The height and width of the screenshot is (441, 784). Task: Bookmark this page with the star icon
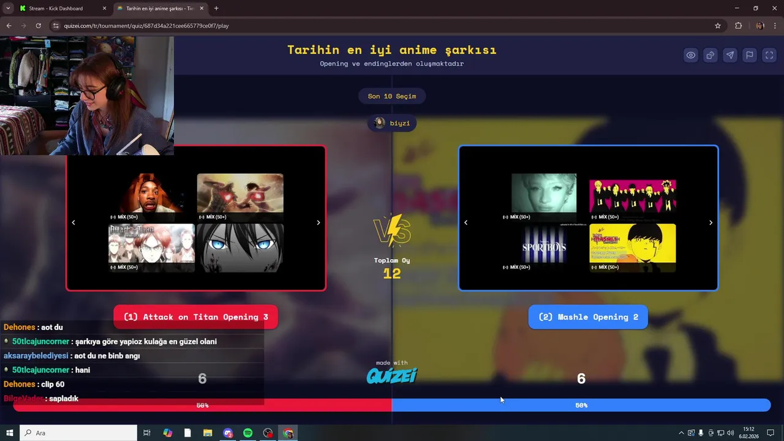coord(718,26)
